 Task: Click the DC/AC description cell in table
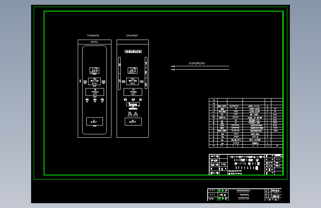coord(235,140)
